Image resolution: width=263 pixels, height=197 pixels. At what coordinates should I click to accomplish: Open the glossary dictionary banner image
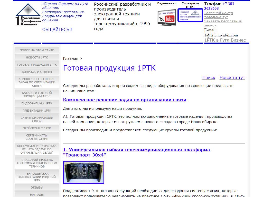pos(190,15)
